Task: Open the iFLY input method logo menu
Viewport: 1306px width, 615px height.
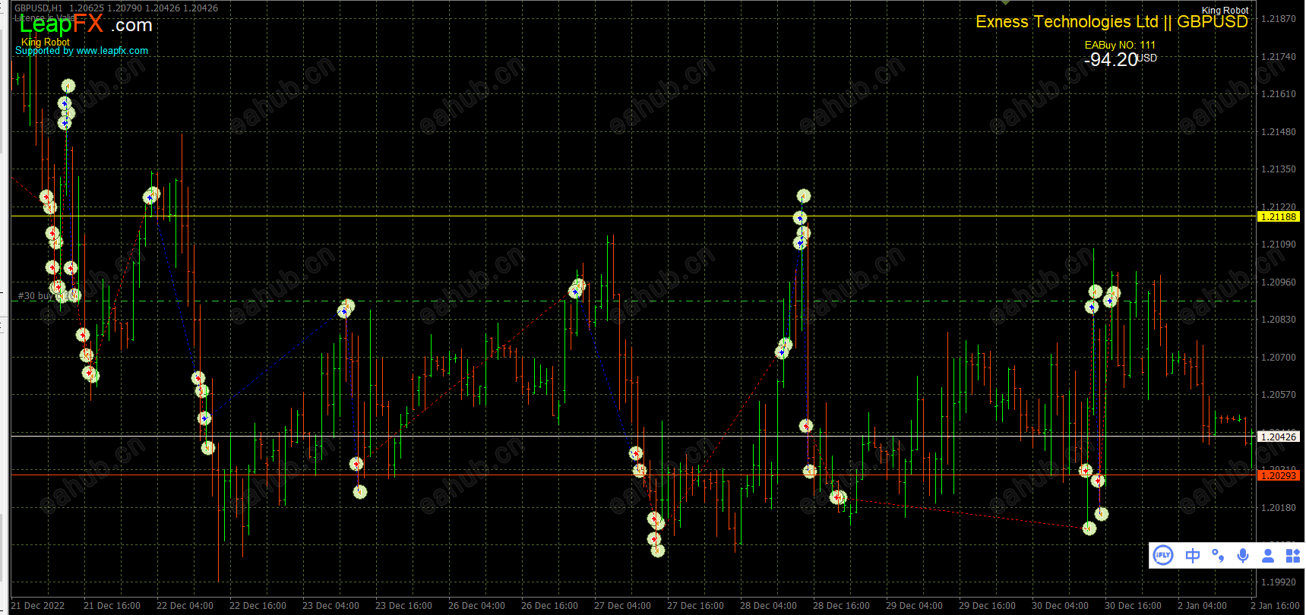Action: click(1162, 555)
